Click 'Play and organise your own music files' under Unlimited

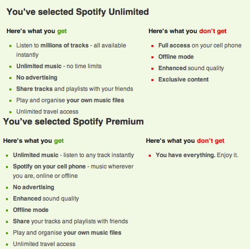click(70, 100)
